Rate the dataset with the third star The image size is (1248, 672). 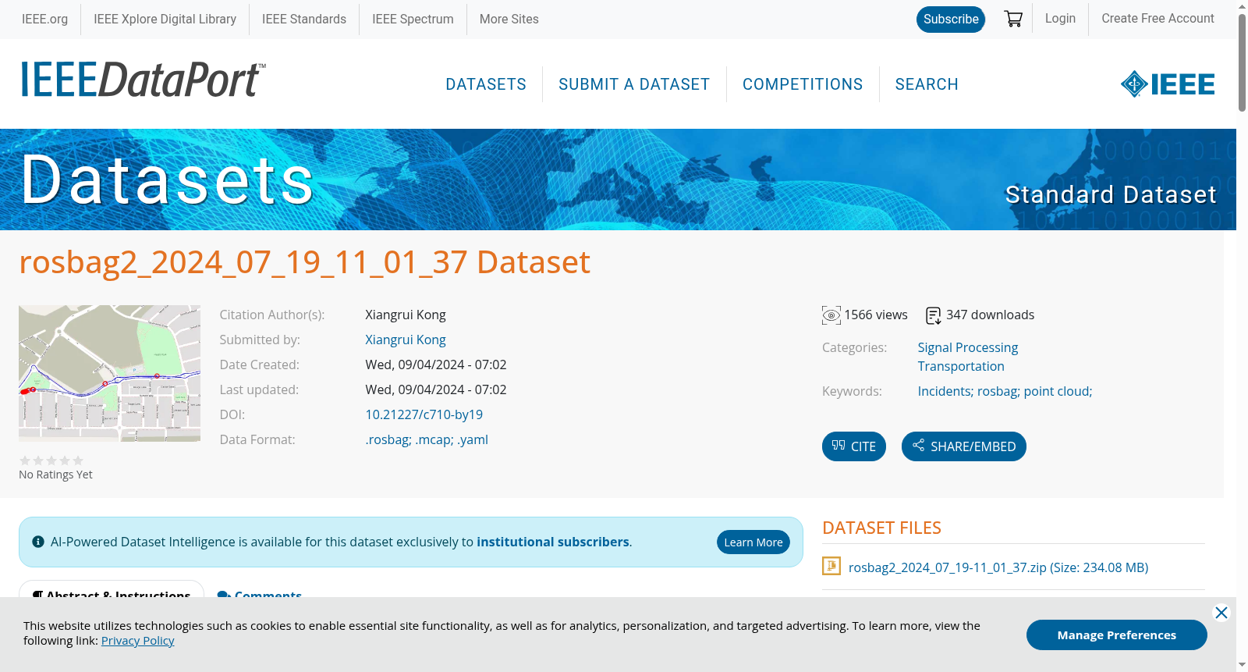(x=51, y=460)
